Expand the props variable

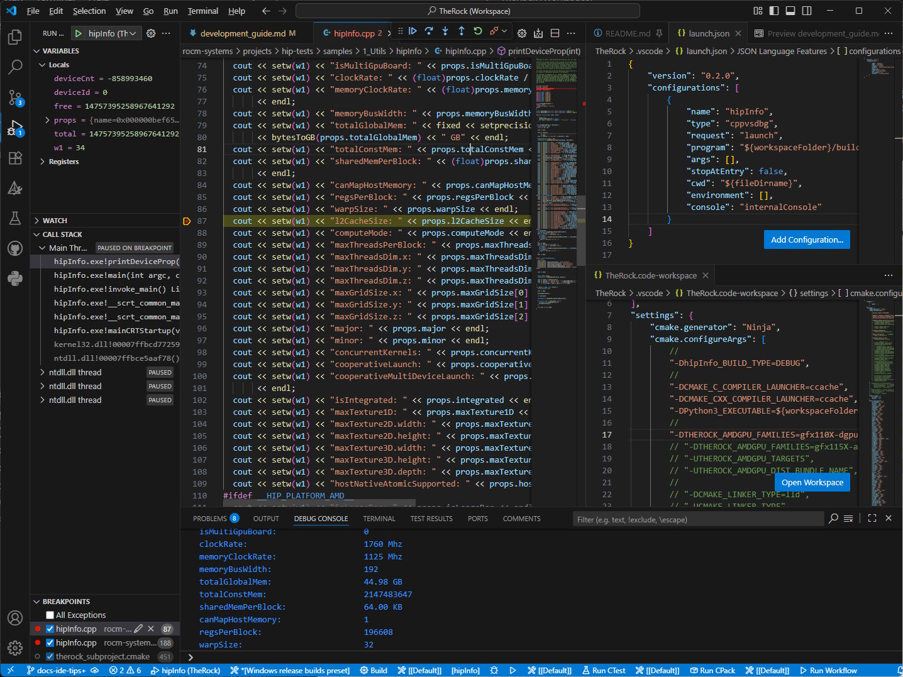[x=47, y=120]
